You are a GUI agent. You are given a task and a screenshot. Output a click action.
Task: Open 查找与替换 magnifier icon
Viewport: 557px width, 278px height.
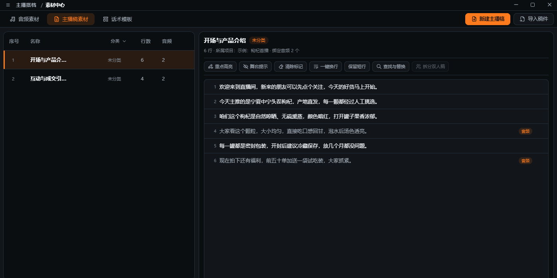pos(379,67)
